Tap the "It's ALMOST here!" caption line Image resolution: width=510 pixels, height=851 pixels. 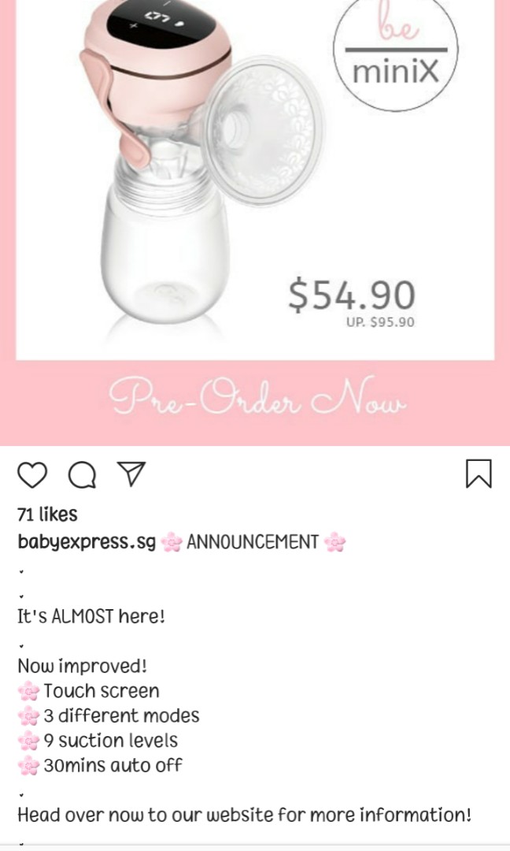(91, 616)
